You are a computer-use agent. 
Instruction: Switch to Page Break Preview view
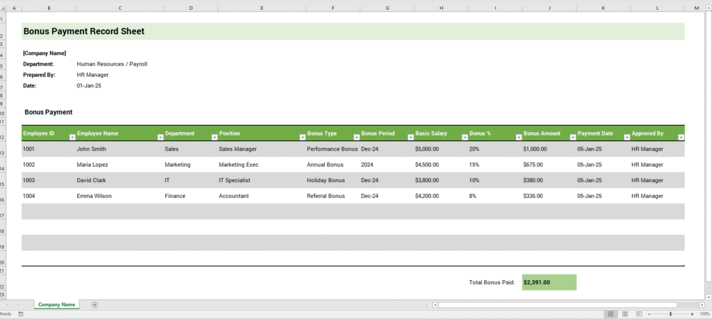coord(639,314)
